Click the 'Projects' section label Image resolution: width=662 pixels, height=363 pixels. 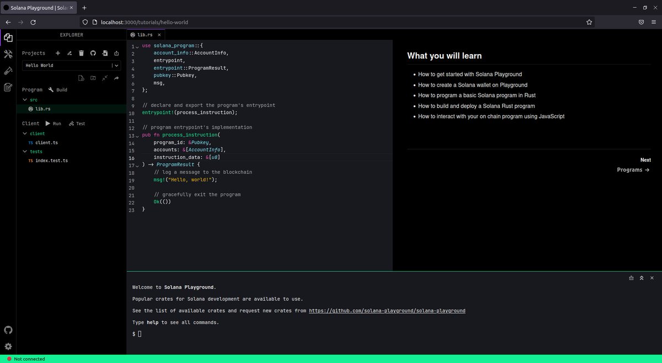click(x=34, y=53)
